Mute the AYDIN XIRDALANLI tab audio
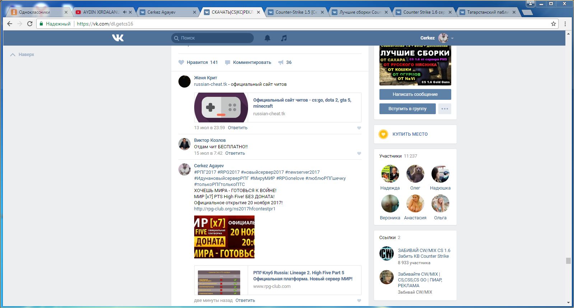The height and width of the screenshot is (308, 574). 125,12
